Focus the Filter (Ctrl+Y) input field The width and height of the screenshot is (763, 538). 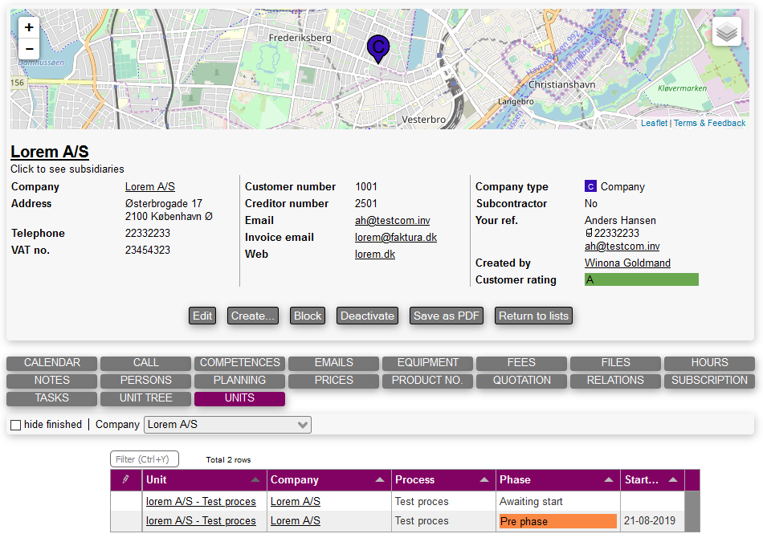(x=145, y=459)
